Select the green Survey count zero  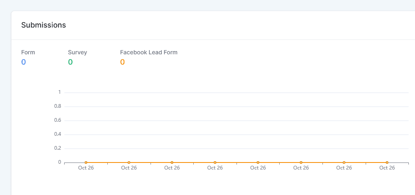pos(70,62)
